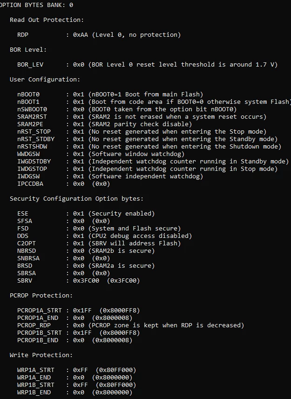Image resolution: width=291 pixels, height=399 pixels.
Task: Click the nRST_STDBY option label
Action: click(36, 139)
